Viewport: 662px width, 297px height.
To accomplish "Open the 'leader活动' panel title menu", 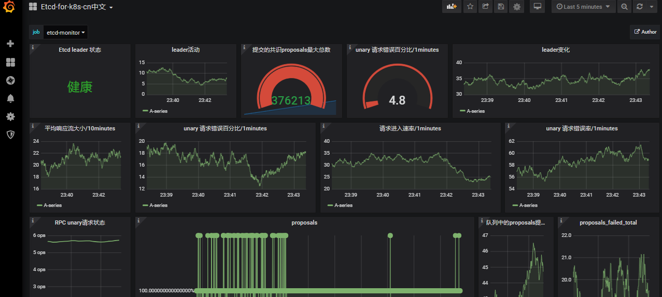I will pos(186,50).
